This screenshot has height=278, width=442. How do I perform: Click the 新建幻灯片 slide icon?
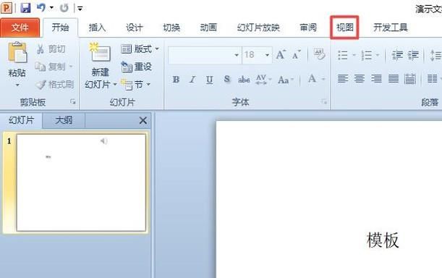[x=100, y=52]
